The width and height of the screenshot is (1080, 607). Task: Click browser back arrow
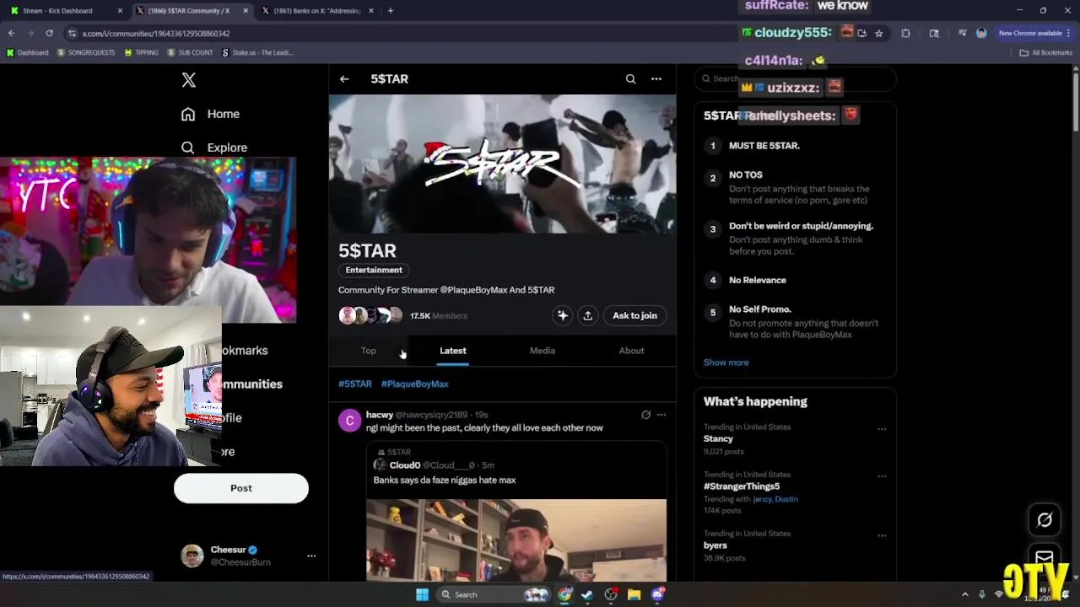click(x=11, y=33)
